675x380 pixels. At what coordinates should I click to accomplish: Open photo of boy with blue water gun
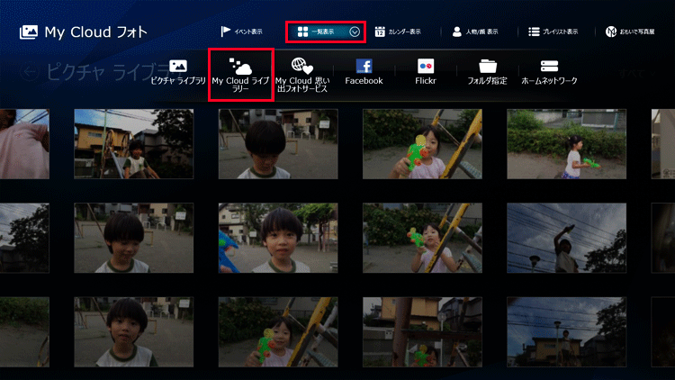(x=278, y=238)
